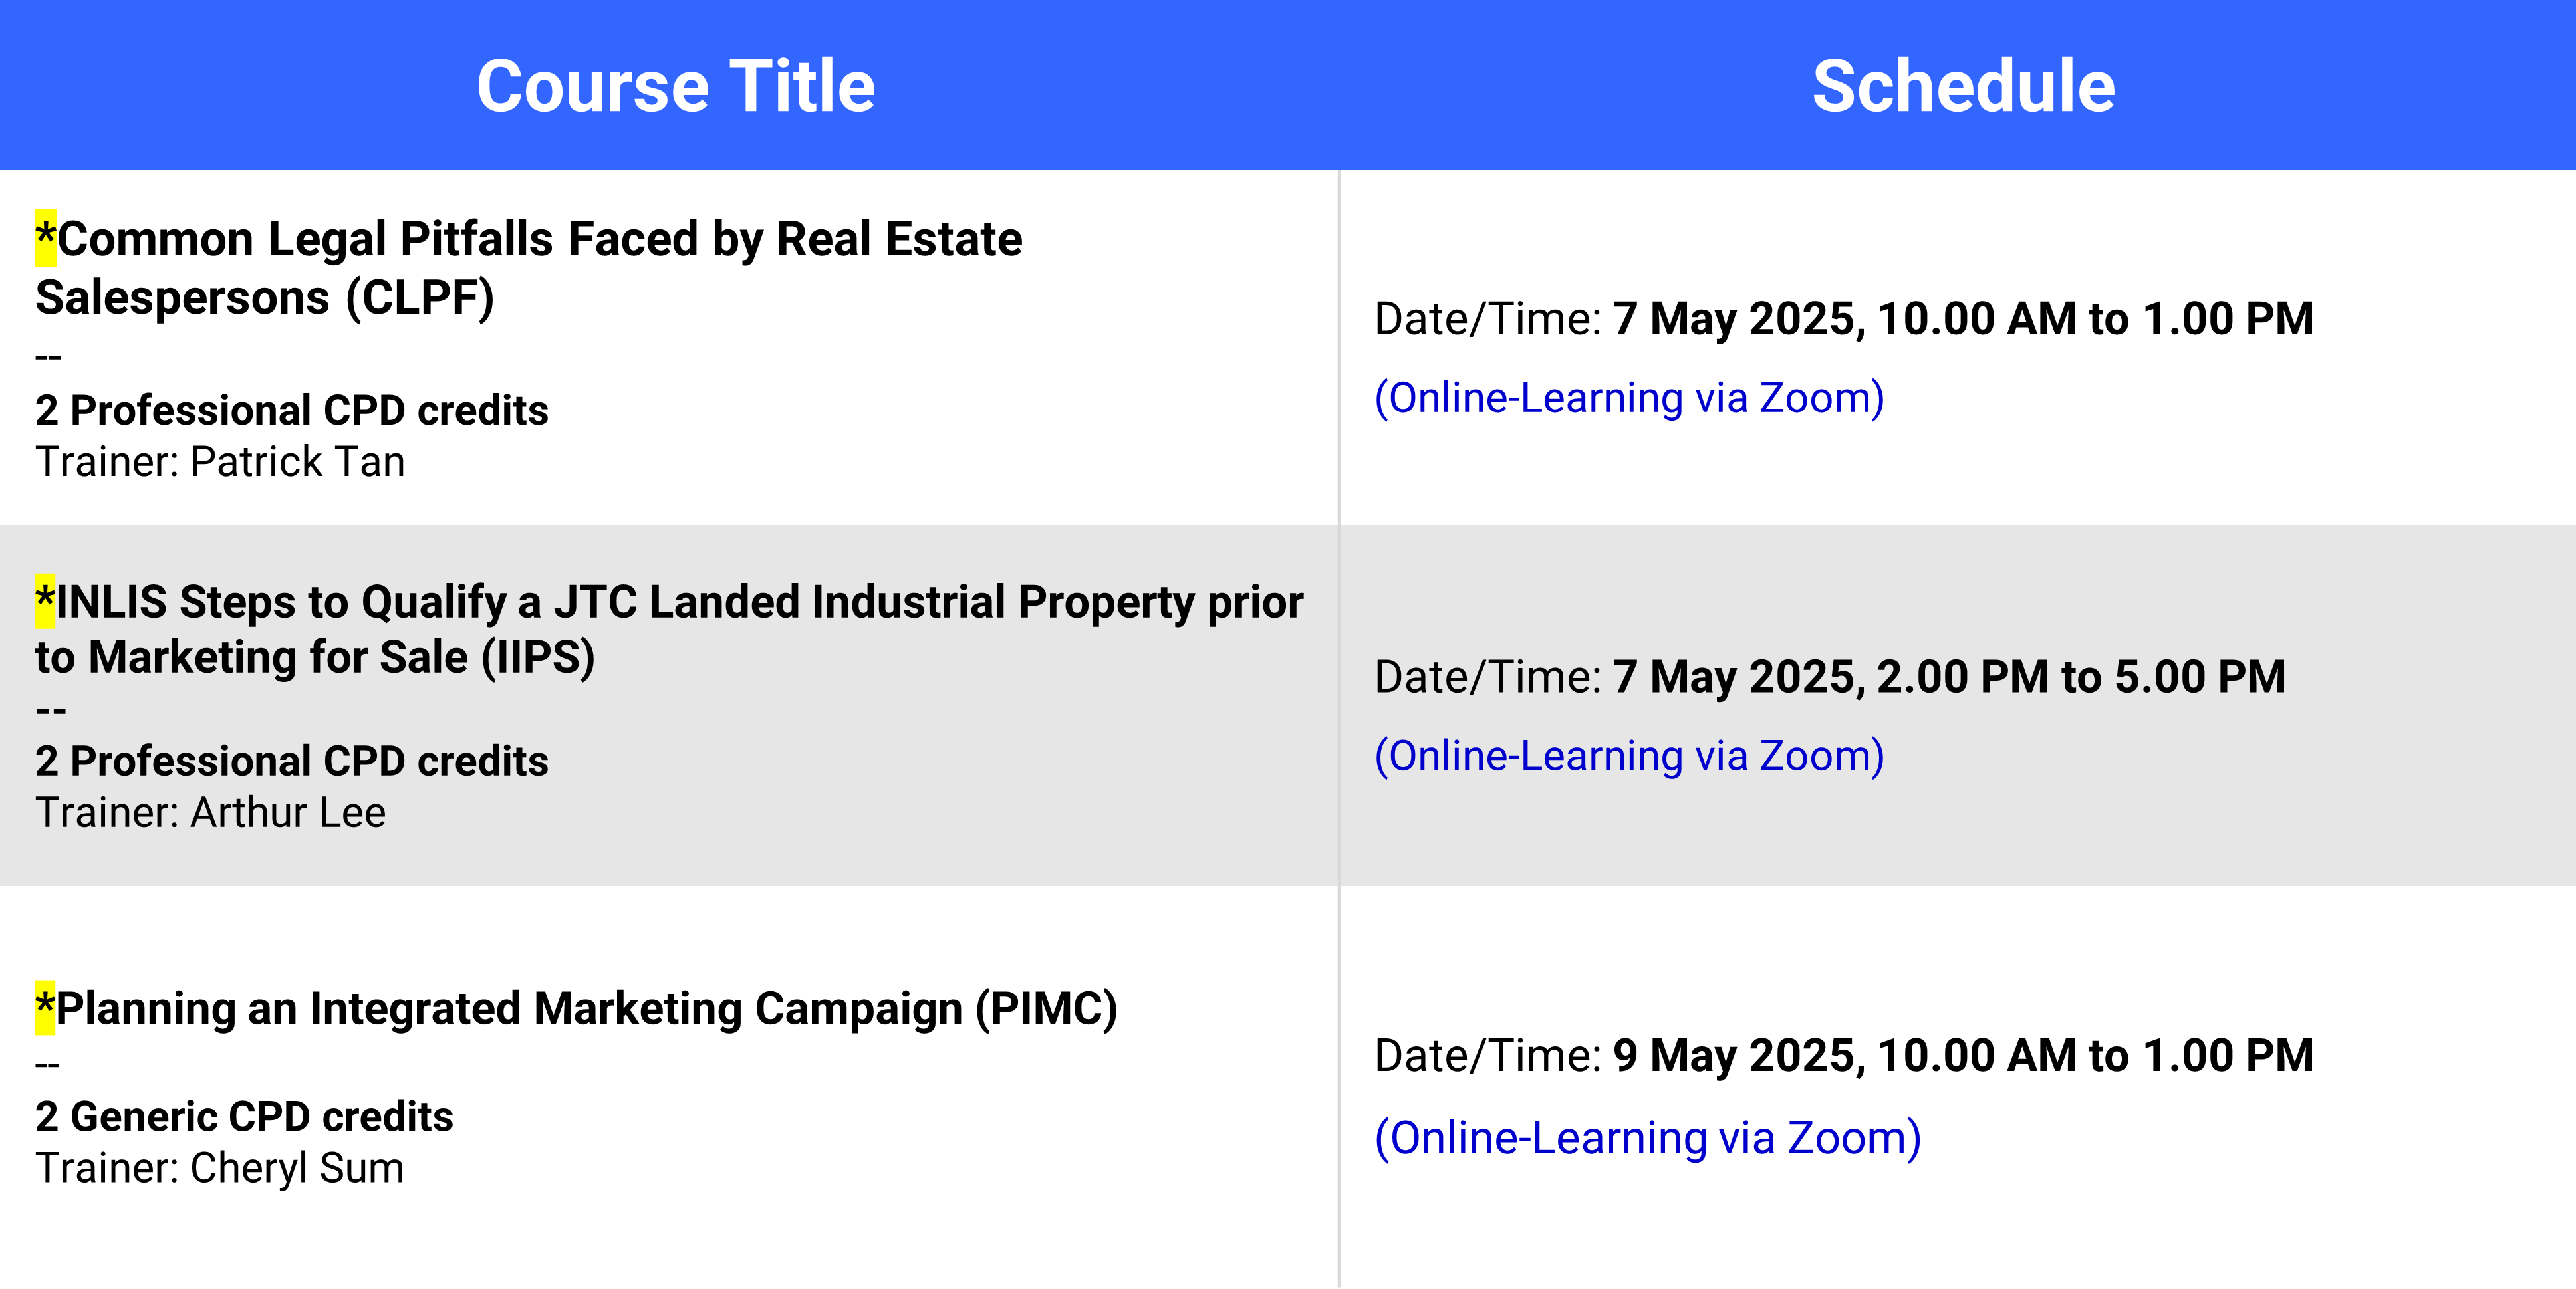Select the Common Legal Pitfalls course title
This screenshot has width=2576, height=1289.
click(x=529, y=268)
